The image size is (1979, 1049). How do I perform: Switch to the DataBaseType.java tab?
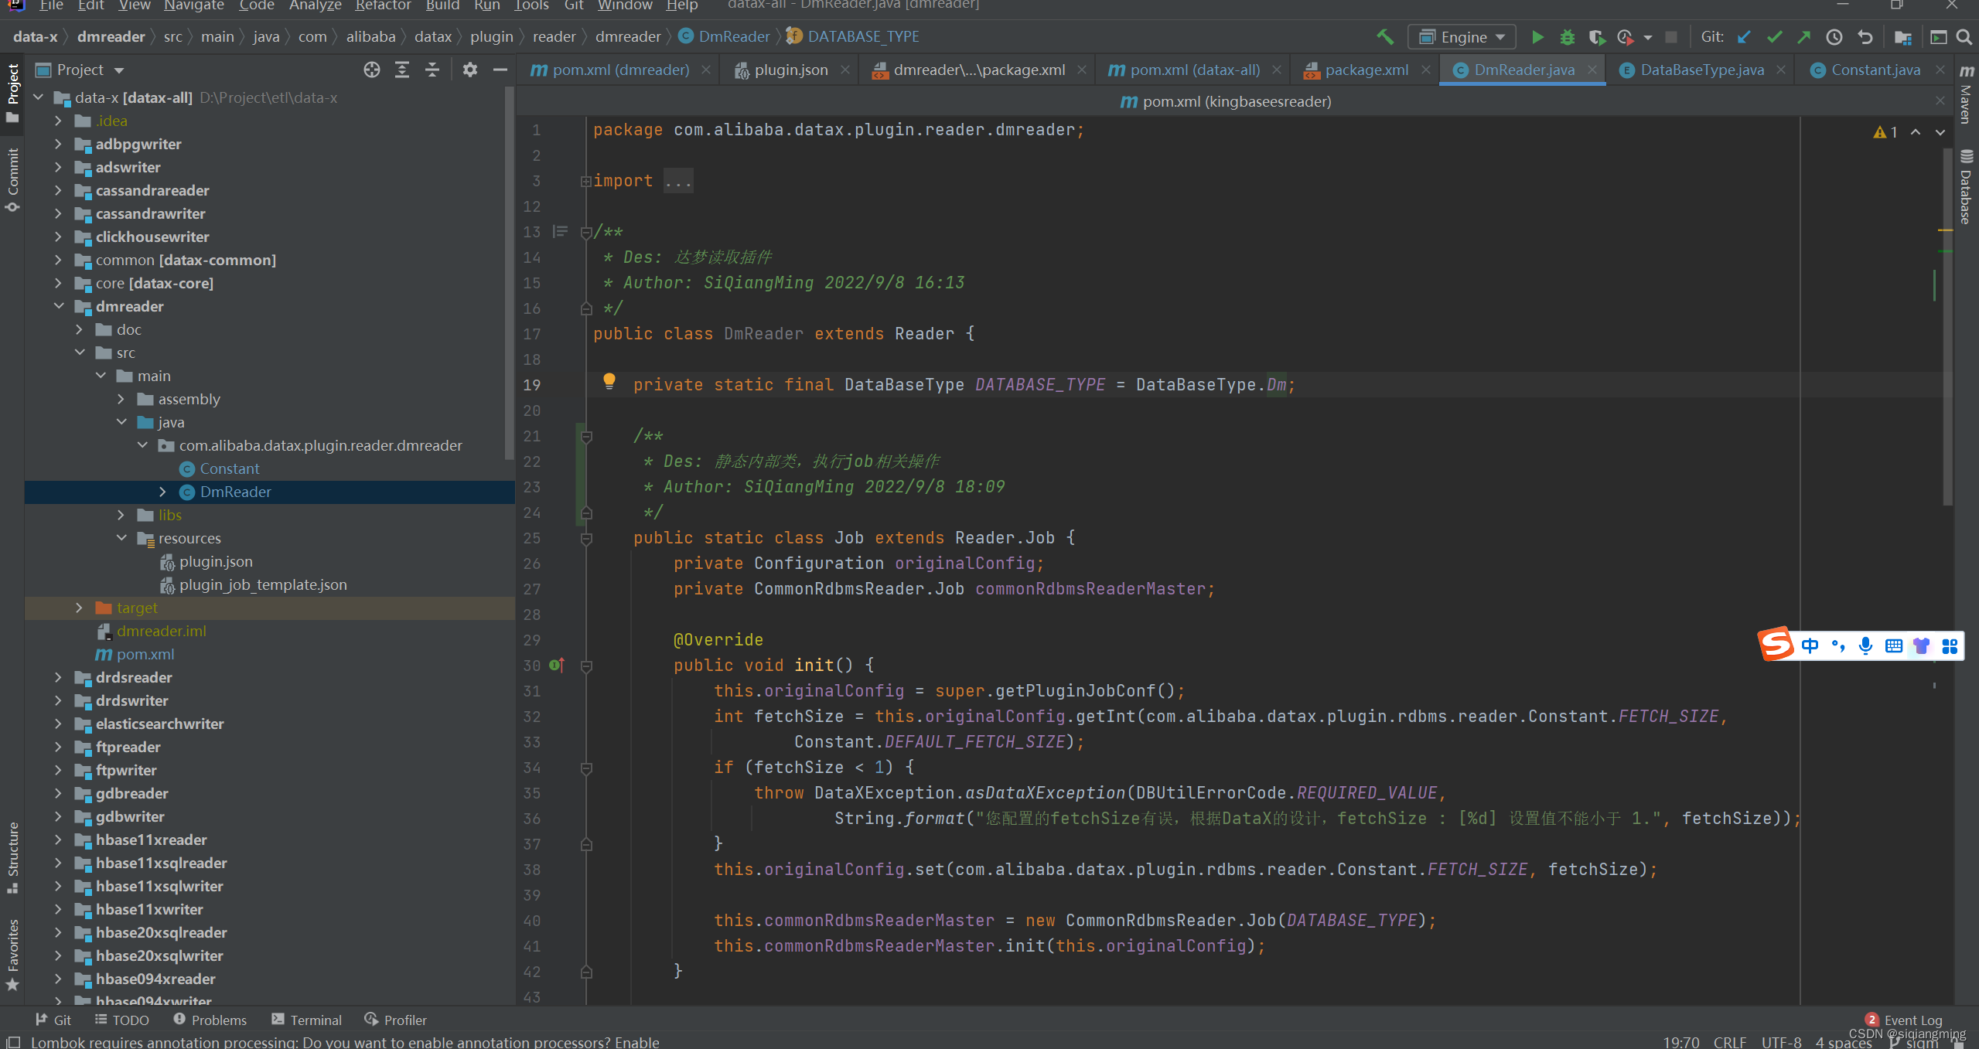tap(1701, 70)
